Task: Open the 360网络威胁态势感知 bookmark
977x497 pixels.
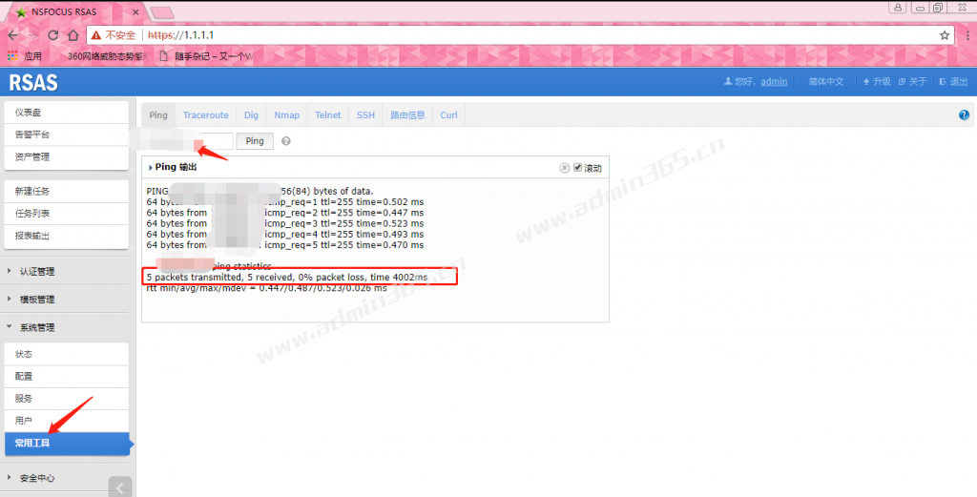Action: pyautogui.click(x=107, y=56)
